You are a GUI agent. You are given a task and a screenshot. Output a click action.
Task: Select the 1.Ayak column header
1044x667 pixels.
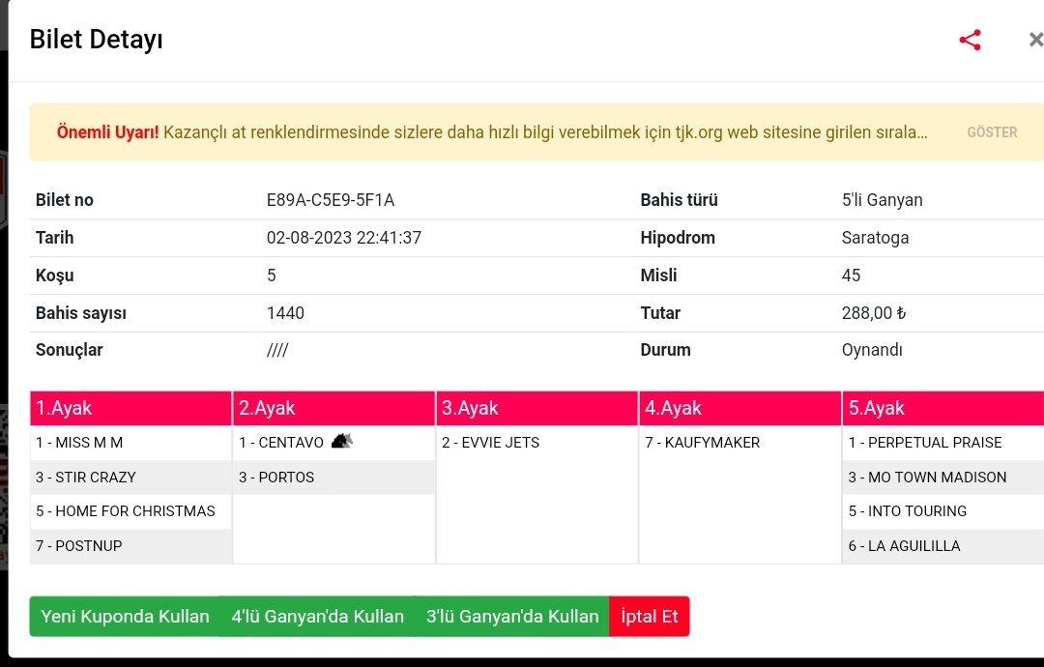click(x=130, y=408)
